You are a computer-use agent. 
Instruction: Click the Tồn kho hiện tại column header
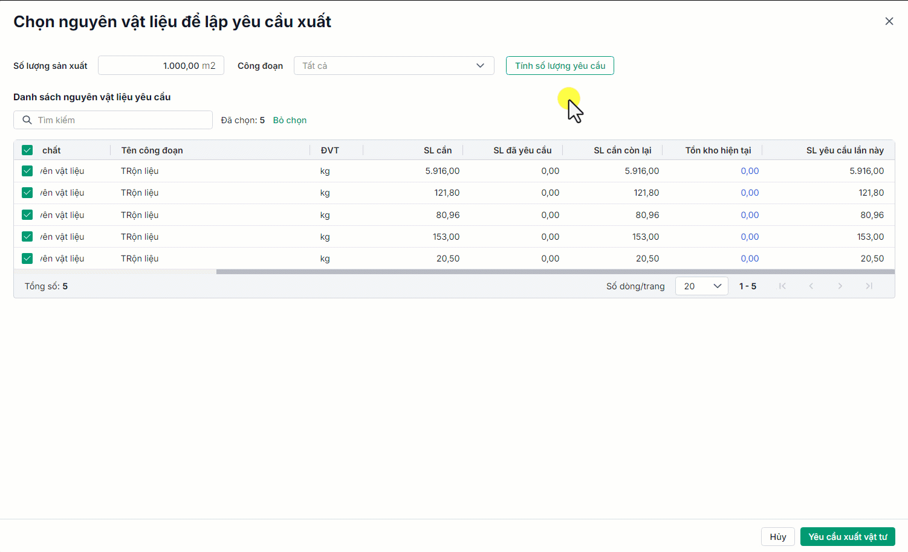(x=718, y=150)
